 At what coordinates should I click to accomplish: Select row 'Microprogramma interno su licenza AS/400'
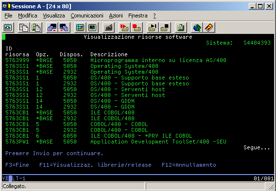(x=116, y=60)
